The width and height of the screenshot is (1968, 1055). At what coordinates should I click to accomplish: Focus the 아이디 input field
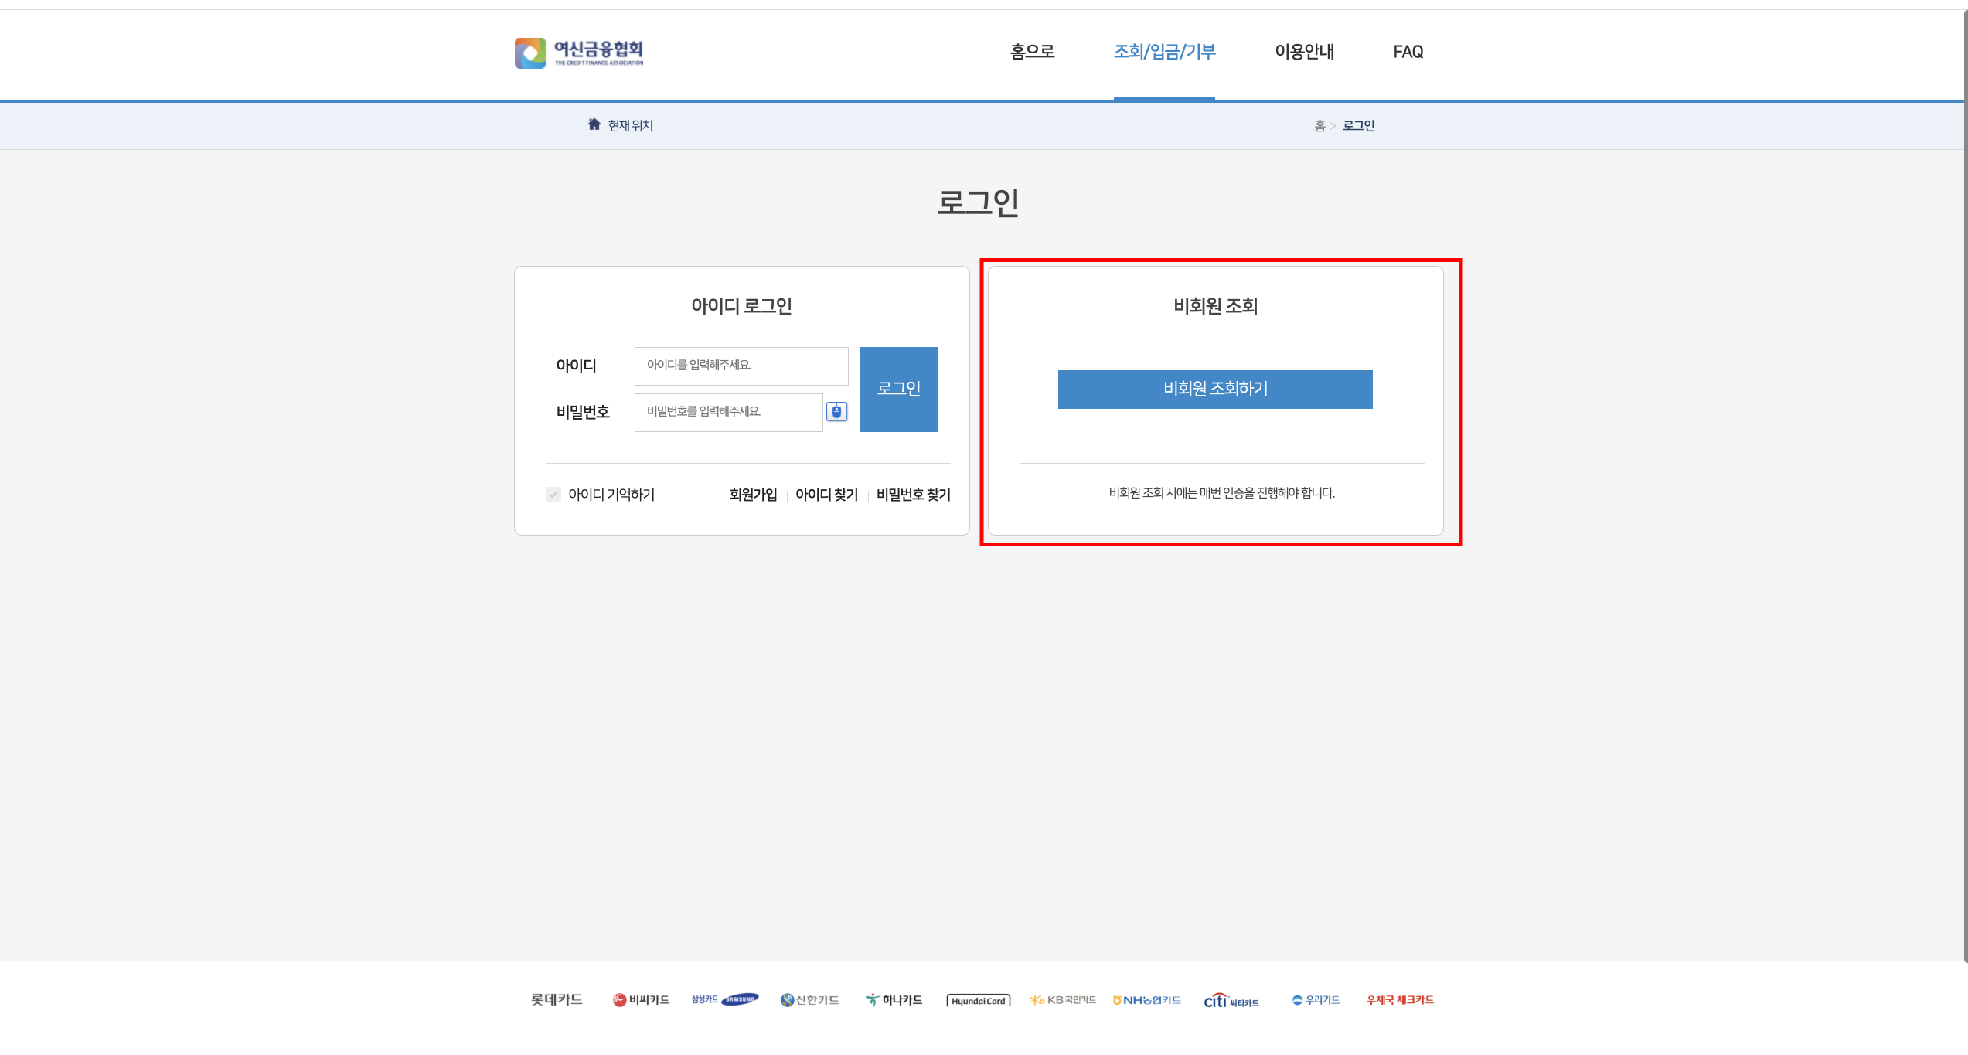(x=741, y=366)
